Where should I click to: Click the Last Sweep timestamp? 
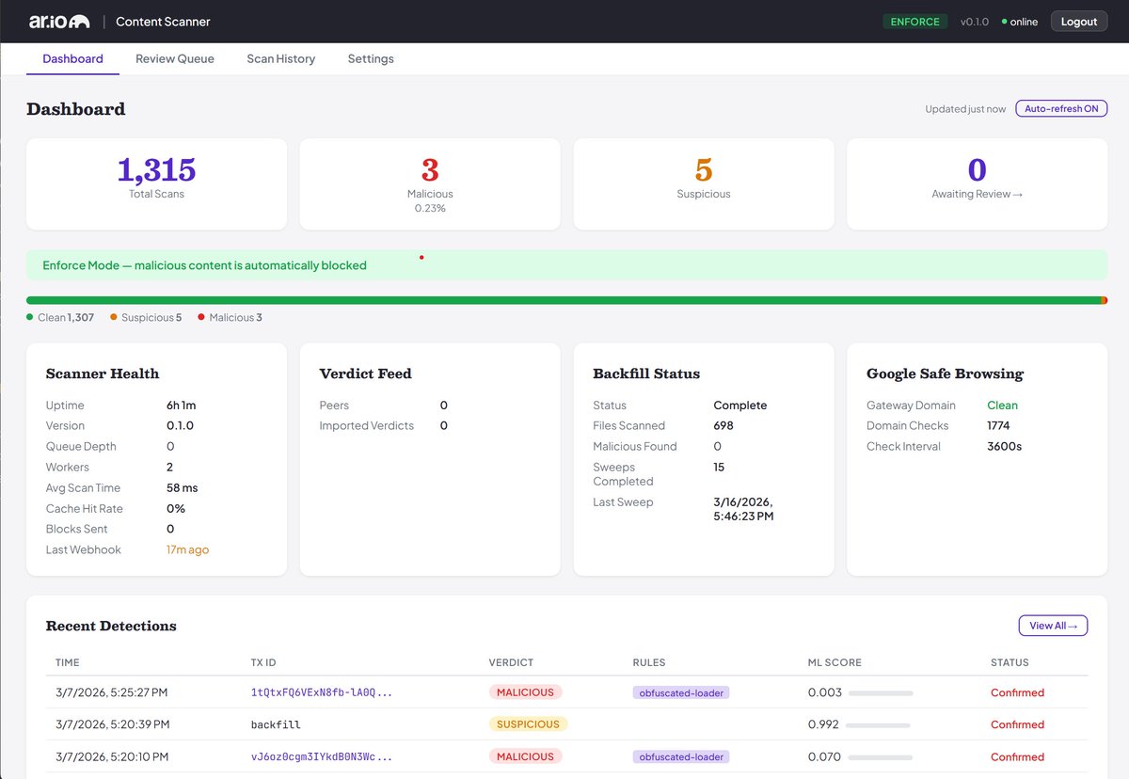point(744,509)
